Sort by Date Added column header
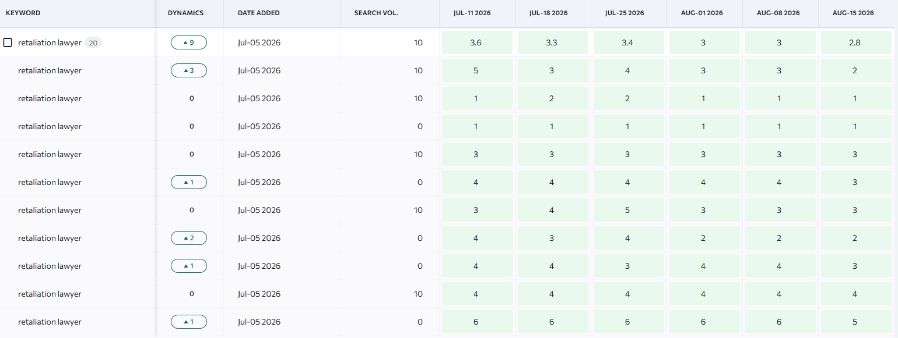Viewport: 898px width, 338px height. pyautogui.click(x=258, y=13)
